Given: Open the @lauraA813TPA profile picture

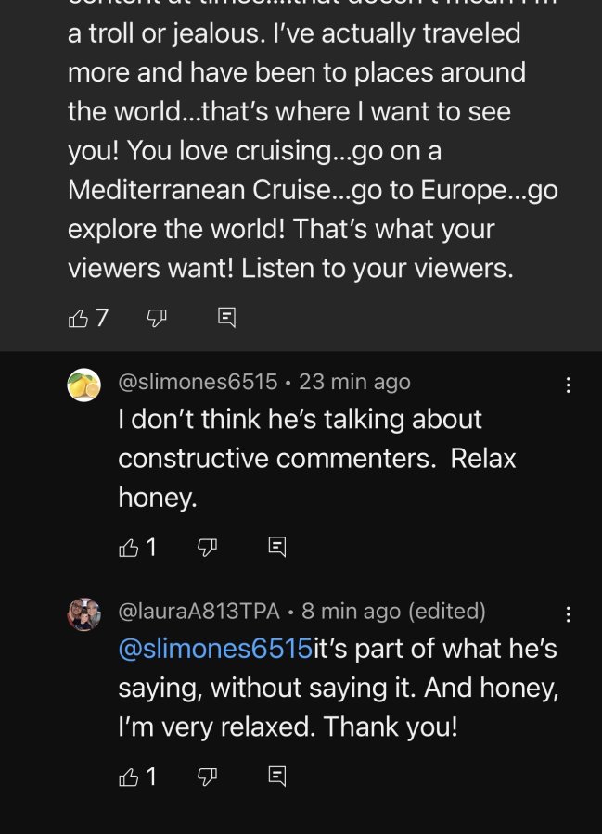Looking at the screenshot, I should [x=84, y=614].
